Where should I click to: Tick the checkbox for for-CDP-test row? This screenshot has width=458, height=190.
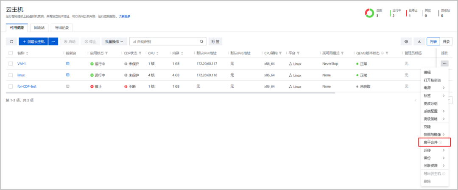point(11,86)
